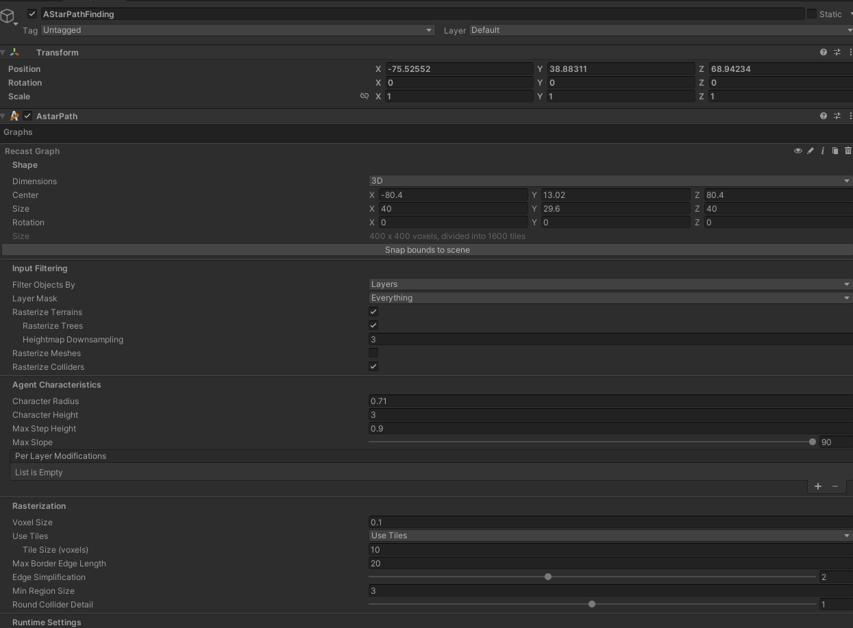Click the Max Step Height field
Image resolution: width=853 pixels, height=628 pixels.
tap(610, 429)
